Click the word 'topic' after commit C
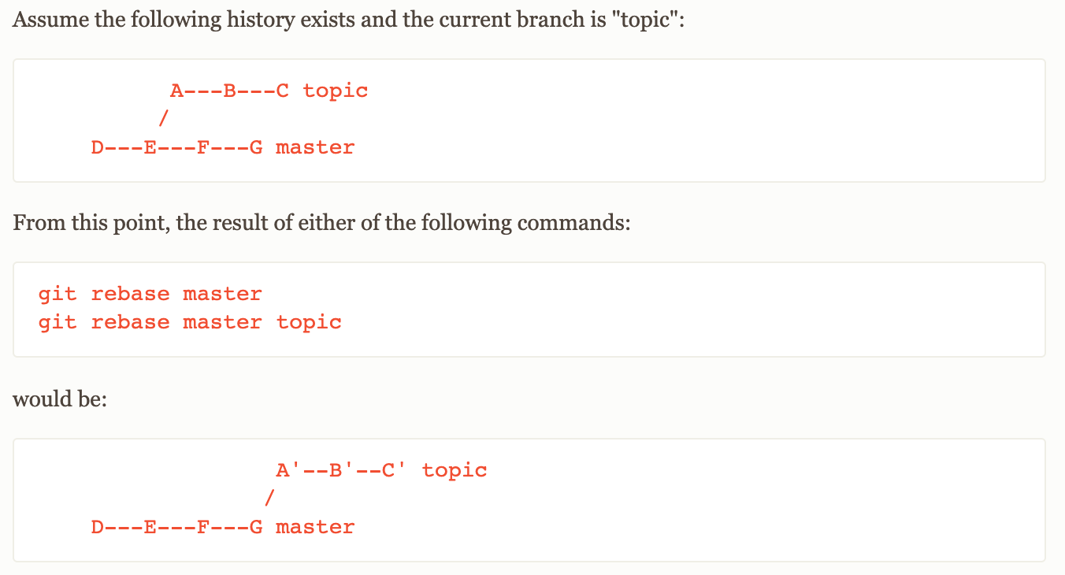 tap(336, 91)
